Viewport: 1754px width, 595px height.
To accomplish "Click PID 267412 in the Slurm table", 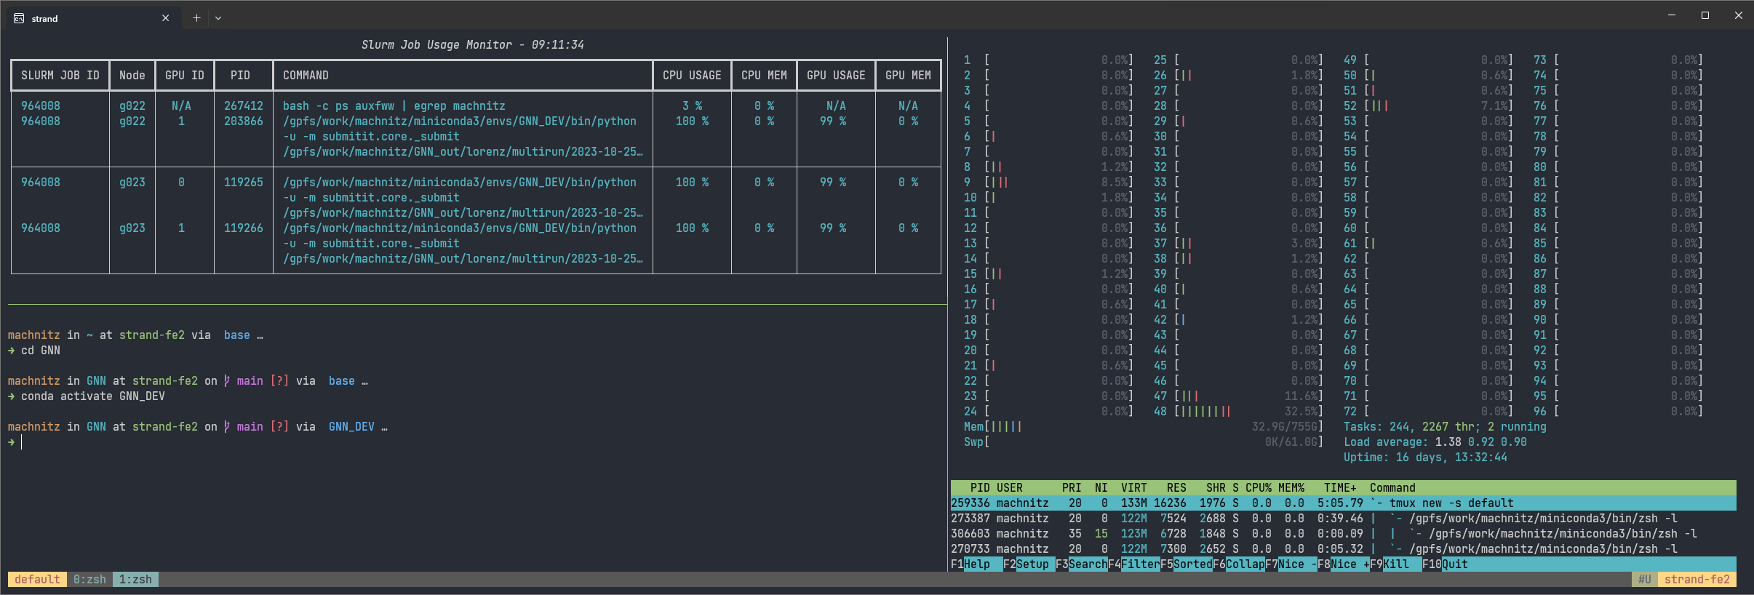I will point(244,106).
